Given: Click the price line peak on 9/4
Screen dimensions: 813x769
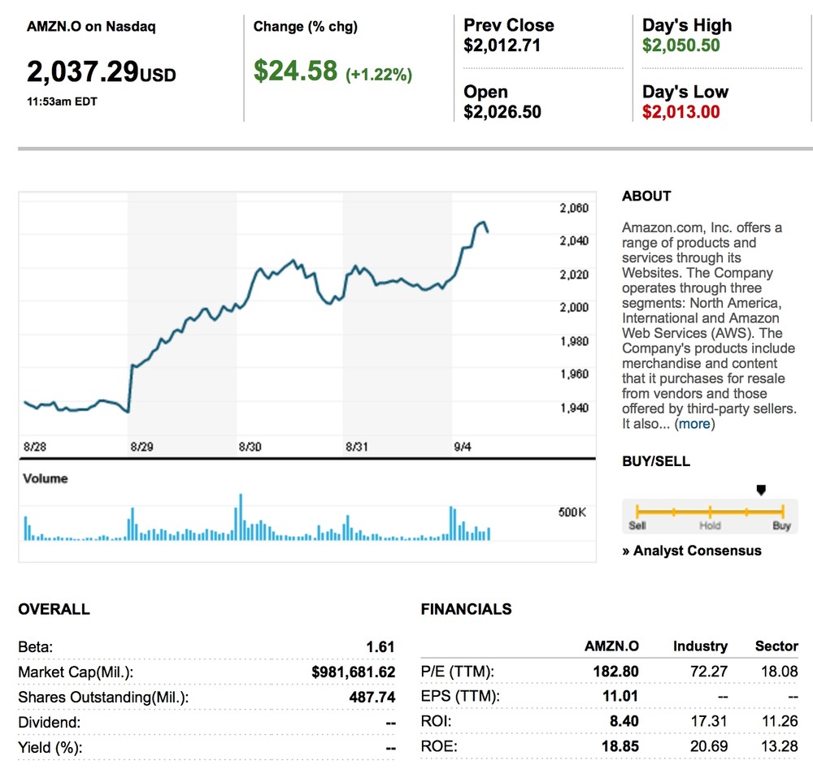Looking at the screenshot, I should point(483,222).
